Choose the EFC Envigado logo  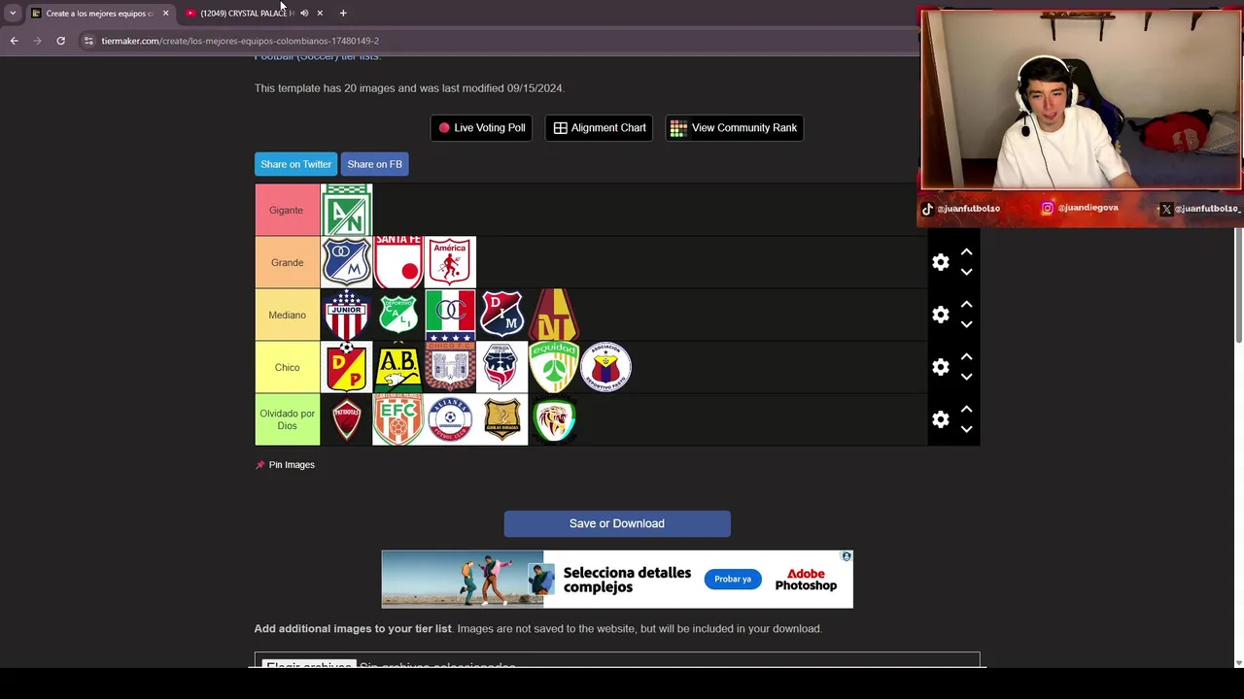[x=398, y=419]
